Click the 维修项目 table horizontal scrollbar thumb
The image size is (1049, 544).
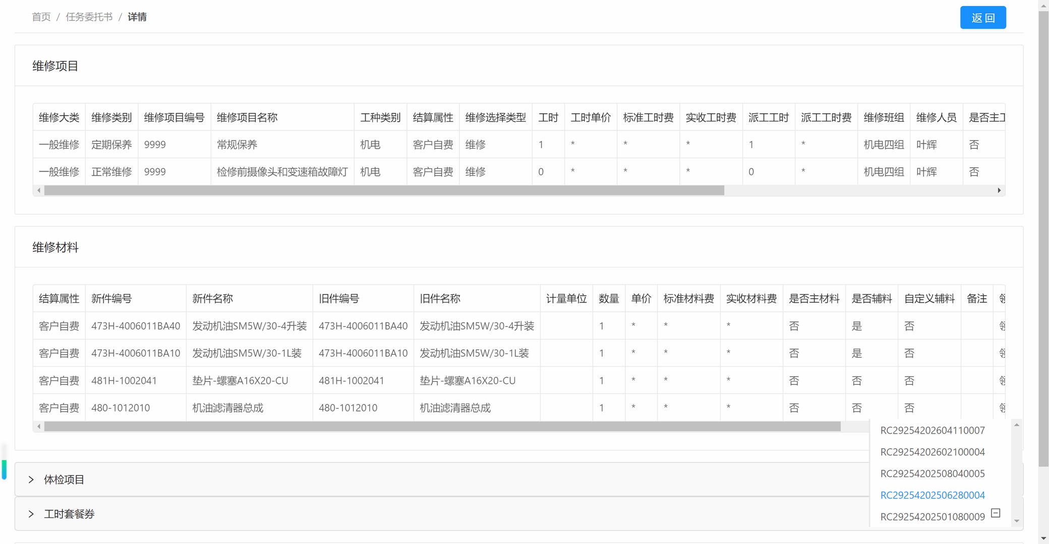pos(384,190)
